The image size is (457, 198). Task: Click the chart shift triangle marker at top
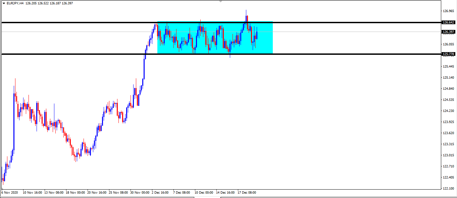[220, 2]
